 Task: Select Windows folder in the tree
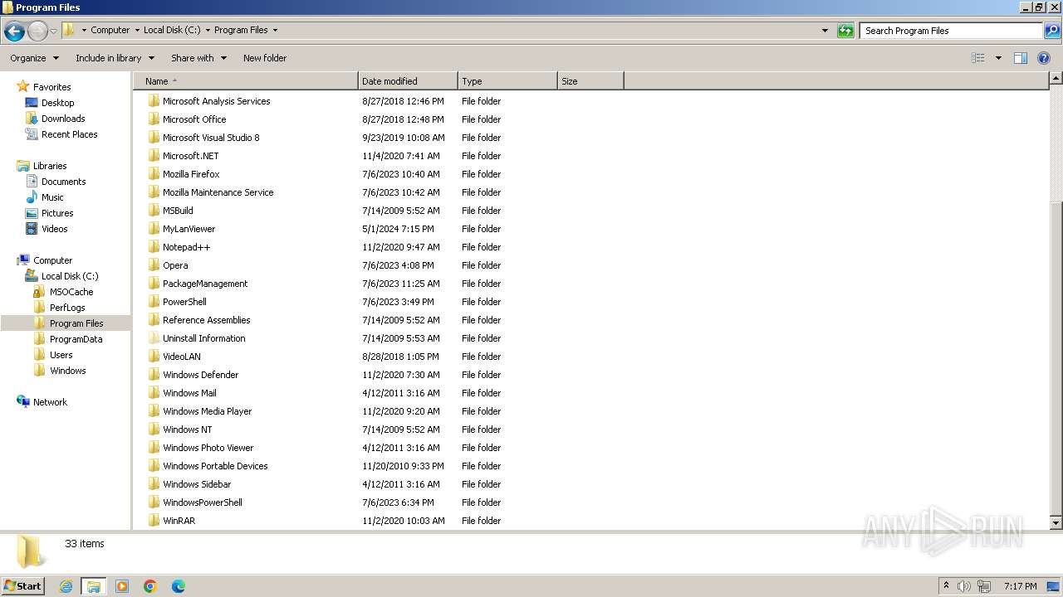[x=67, y=371]
